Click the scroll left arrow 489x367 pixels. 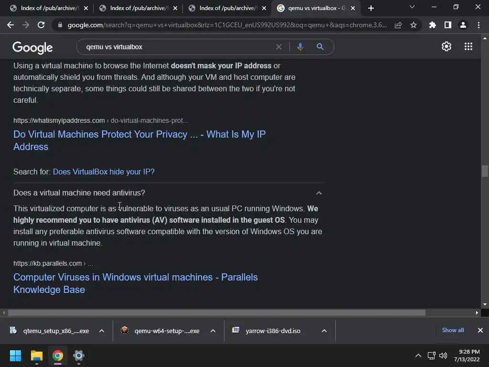pyautogui.click(x=4, y=313)
